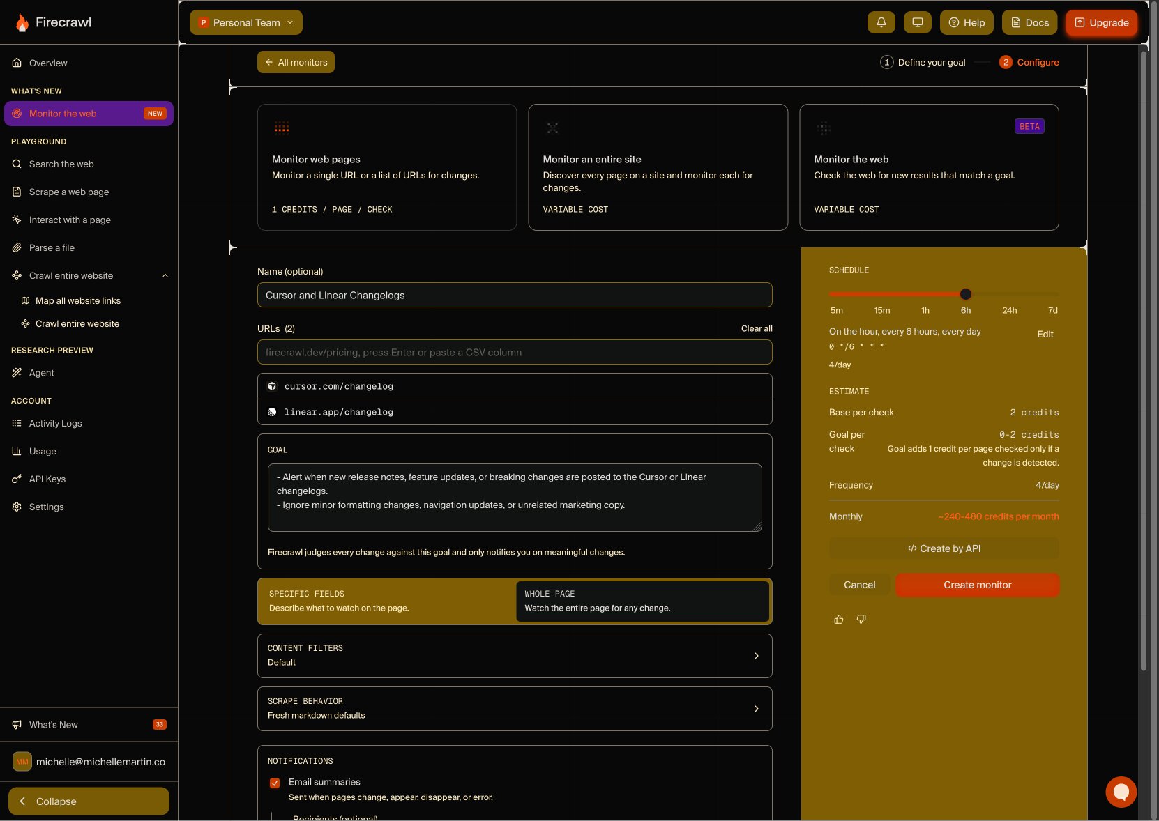Image resolution: width=1159 pixels, height=821 pixels.
Task: Click the page vertical scrollbar
Action: (x=1144, y=361)
